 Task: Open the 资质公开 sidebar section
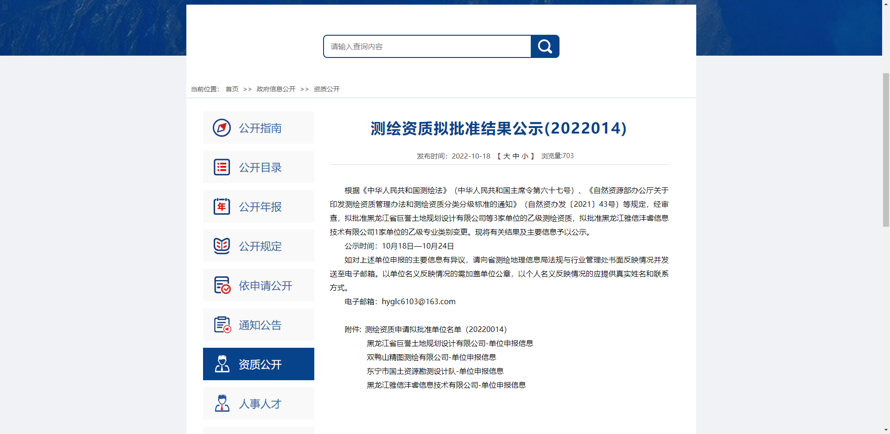[260, 364]
